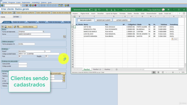Open Customize Quick Access Toolbar dropdown
Image resolution: width=187 pixels, height=105 pixels.
(x=118, y=10)
